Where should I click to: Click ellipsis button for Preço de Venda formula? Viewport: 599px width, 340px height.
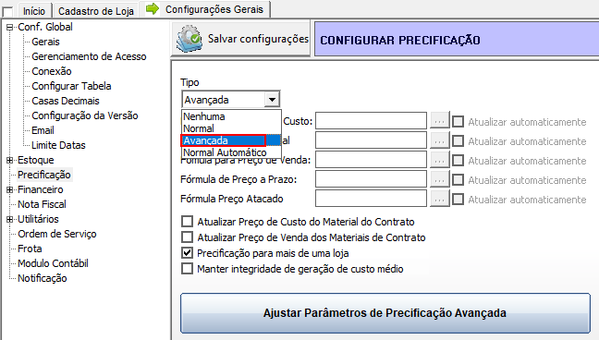(x=439, y=160)
